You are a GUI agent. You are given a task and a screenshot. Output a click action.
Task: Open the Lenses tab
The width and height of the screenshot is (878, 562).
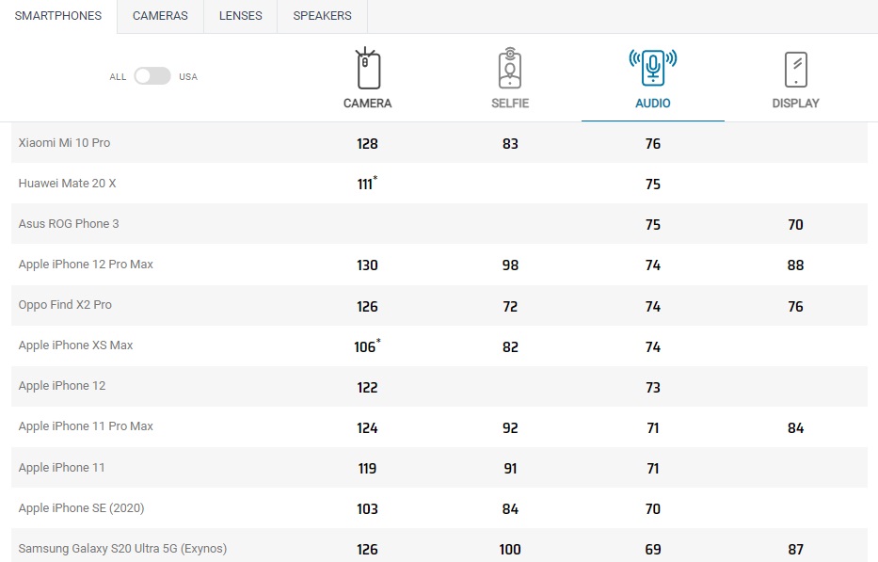pyautogui.click(x=241, y=16)
